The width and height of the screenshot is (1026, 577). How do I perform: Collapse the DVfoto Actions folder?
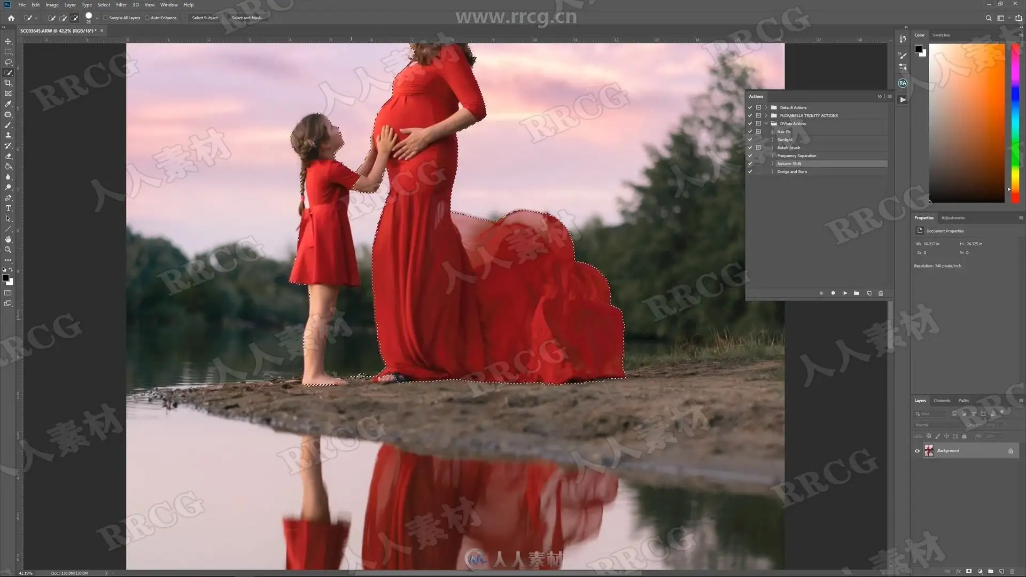point(766,123)
